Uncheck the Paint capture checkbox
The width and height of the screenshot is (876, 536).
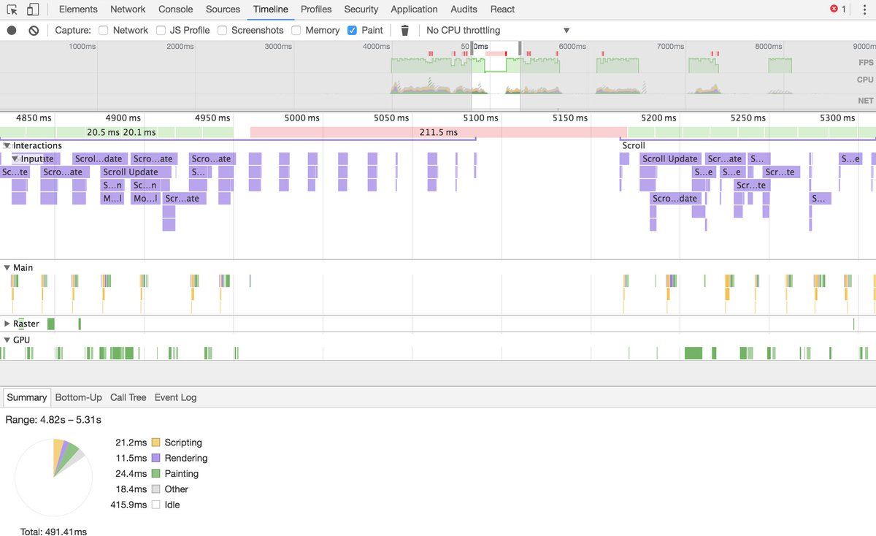pyautogui.click(x=353, y=30)
